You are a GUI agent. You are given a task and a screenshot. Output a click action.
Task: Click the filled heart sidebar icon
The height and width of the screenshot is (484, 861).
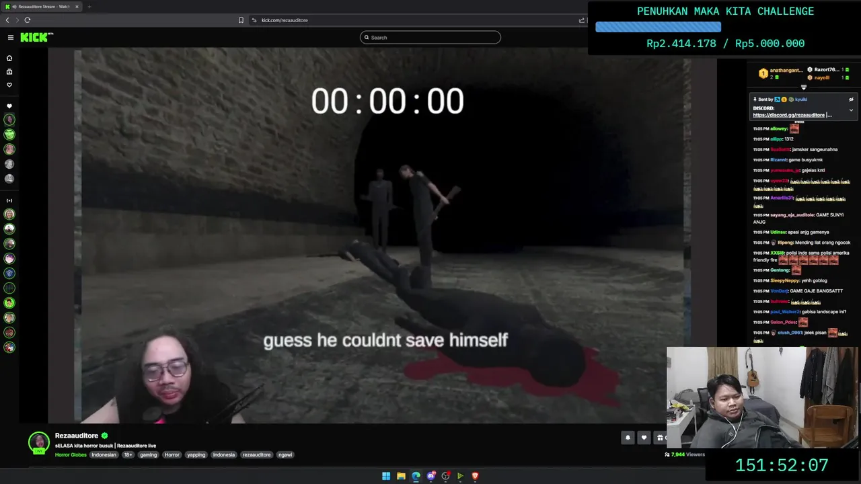[9, 106]
